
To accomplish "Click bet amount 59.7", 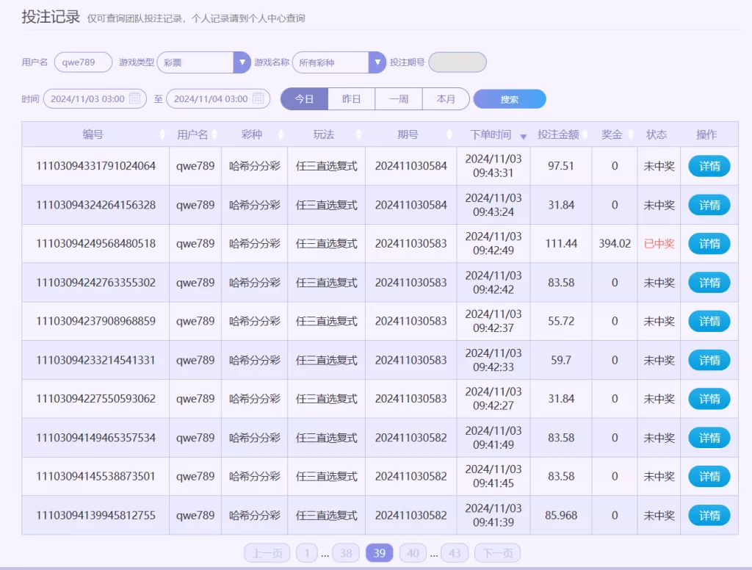I will pos(561,360).
